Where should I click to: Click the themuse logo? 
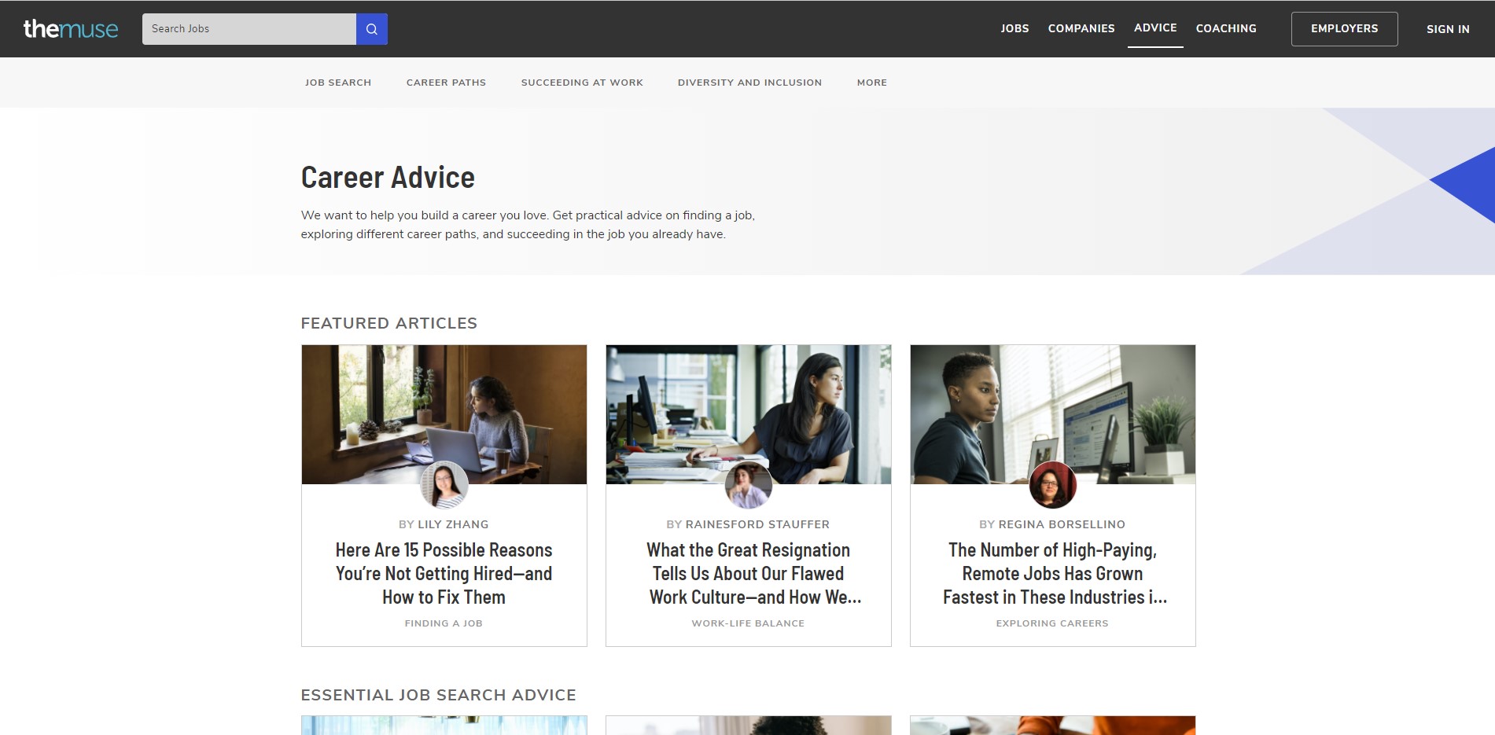point(71,29)
